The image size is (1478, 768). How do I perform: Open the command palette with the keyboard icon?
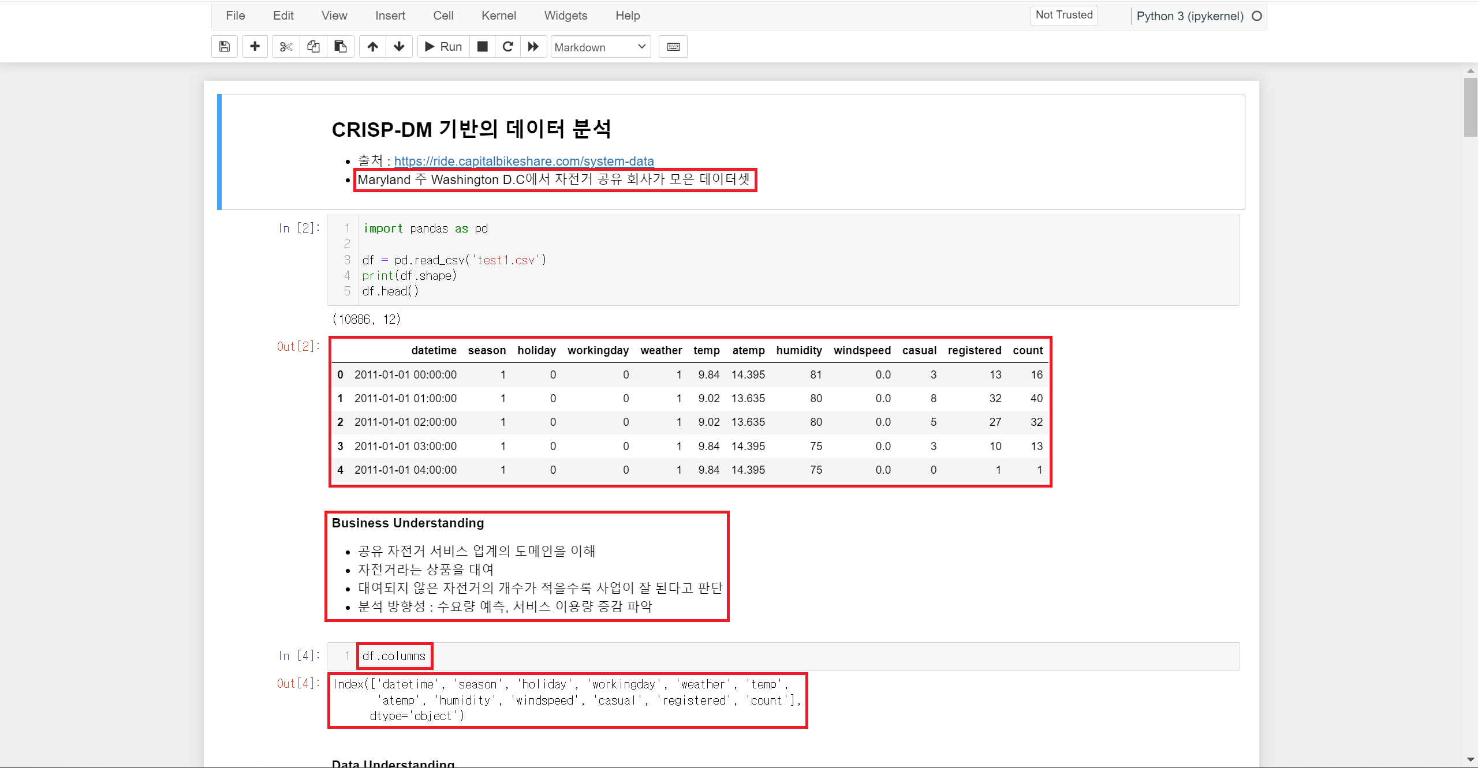pyautogui.click(x=673, y=47)
